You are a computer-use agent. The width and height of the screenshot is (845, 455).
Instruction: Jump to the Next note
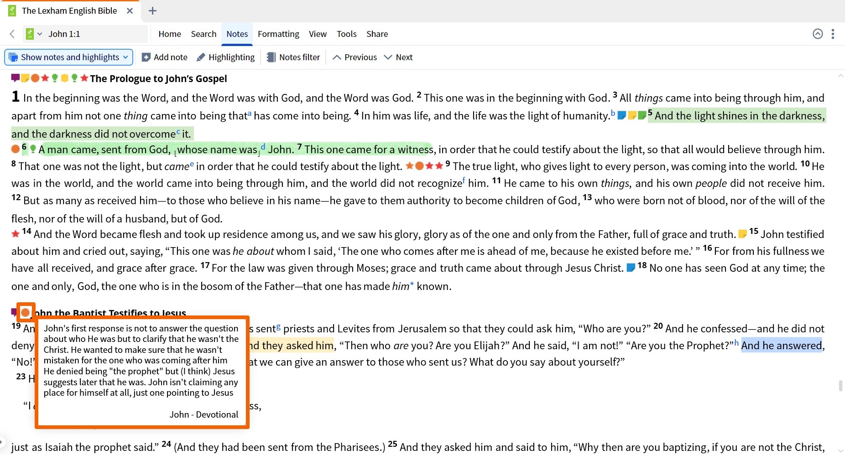[398, 57]
